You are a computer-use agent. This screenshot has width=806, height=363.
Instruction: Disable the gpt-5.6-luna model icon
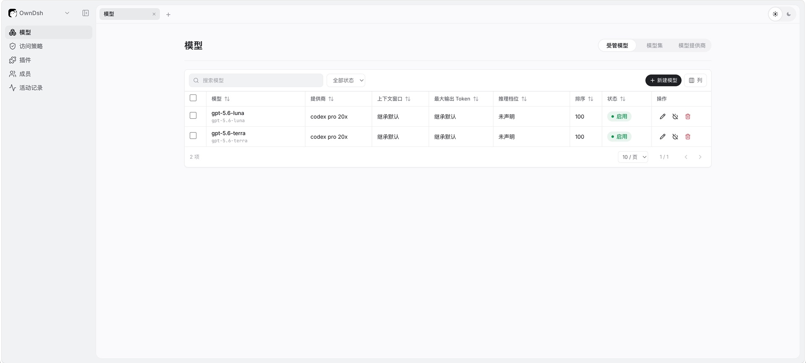tap(675, 117)
